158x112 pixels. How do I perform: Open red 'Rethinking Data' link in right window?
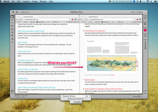[90, 80]
